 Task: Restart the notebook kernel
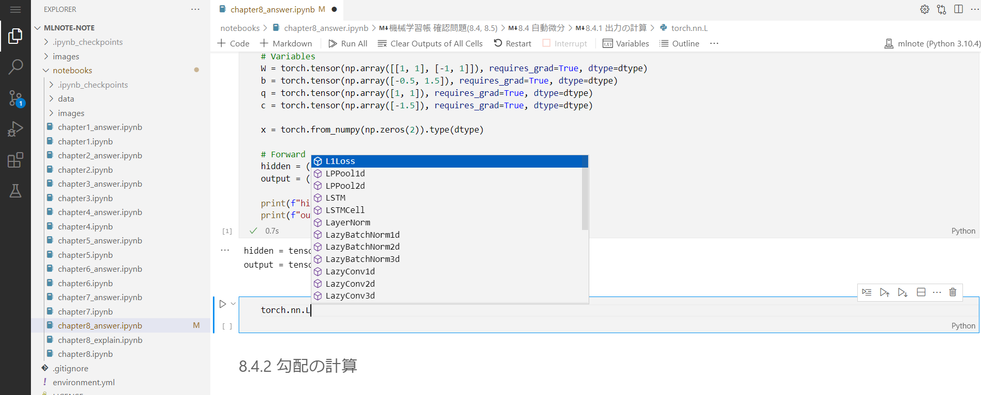512,43
